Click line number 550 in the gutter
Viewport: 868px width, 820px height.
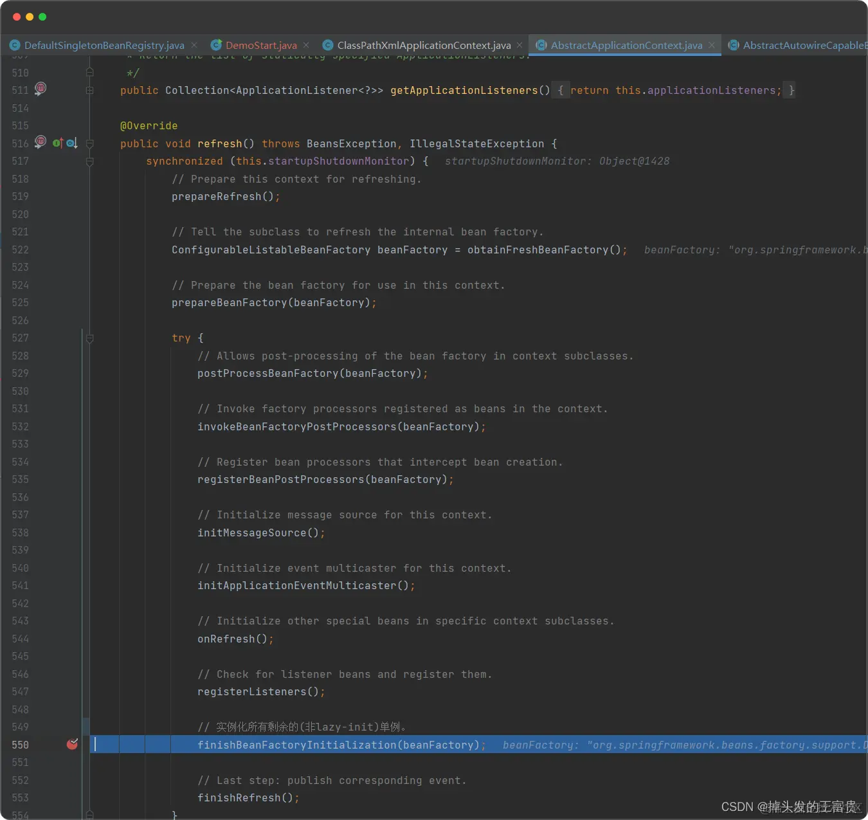pyautogui.click(x=20, y=745)
